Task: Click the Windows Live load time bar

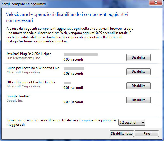Action: point(74,69)
